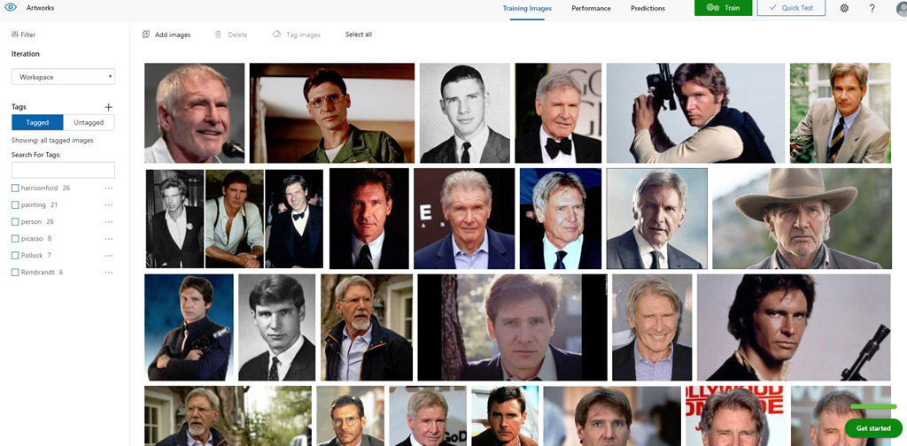
Task: Open the settings gear icon
Action: (844, 8)
